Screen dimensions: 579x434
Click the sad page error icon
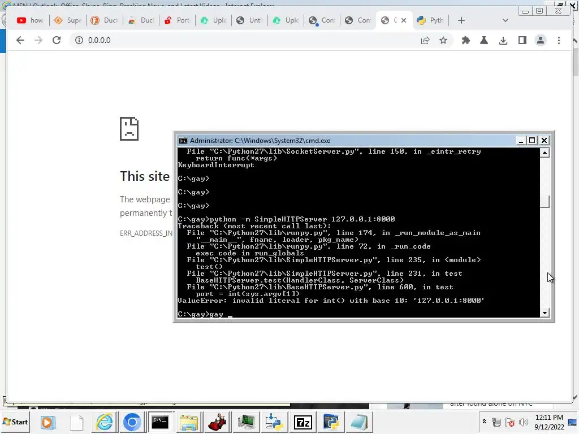point(129,129)
